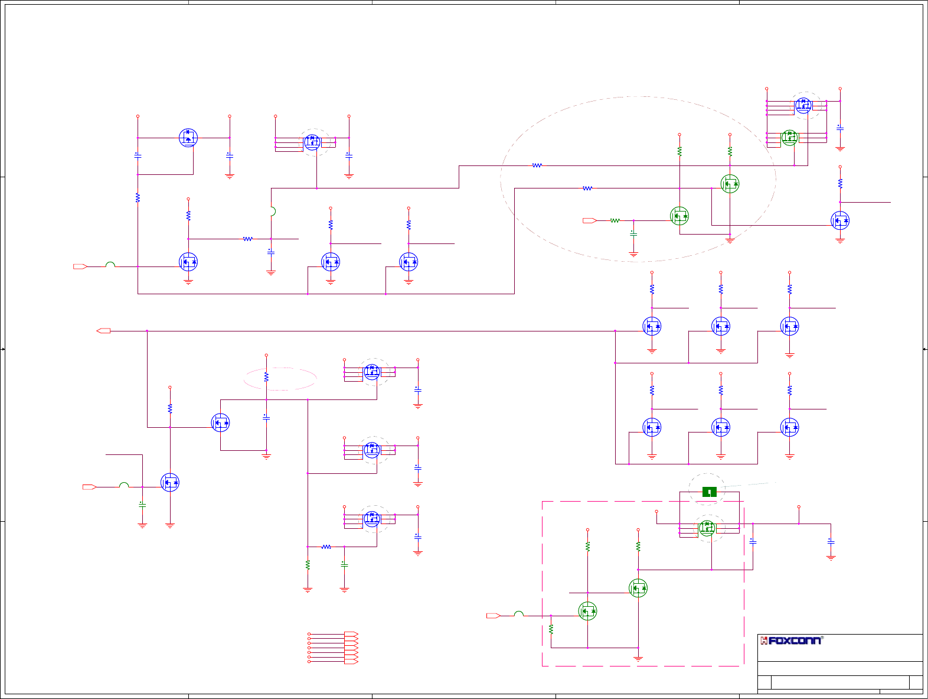Image resolution: width=928 pixels, height=699 pixels.
Task: Select the green resistor to ground at bottom center
Action: click(x=308, y=565)
